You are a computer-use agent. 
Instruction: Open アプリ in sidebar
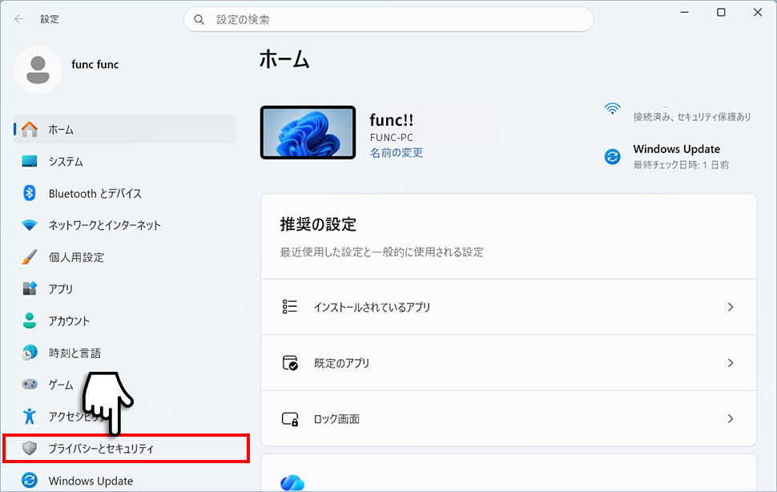125,288
